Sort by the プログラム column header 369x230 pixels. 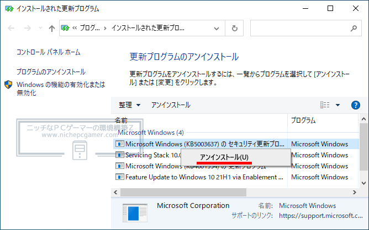[323, 121]
